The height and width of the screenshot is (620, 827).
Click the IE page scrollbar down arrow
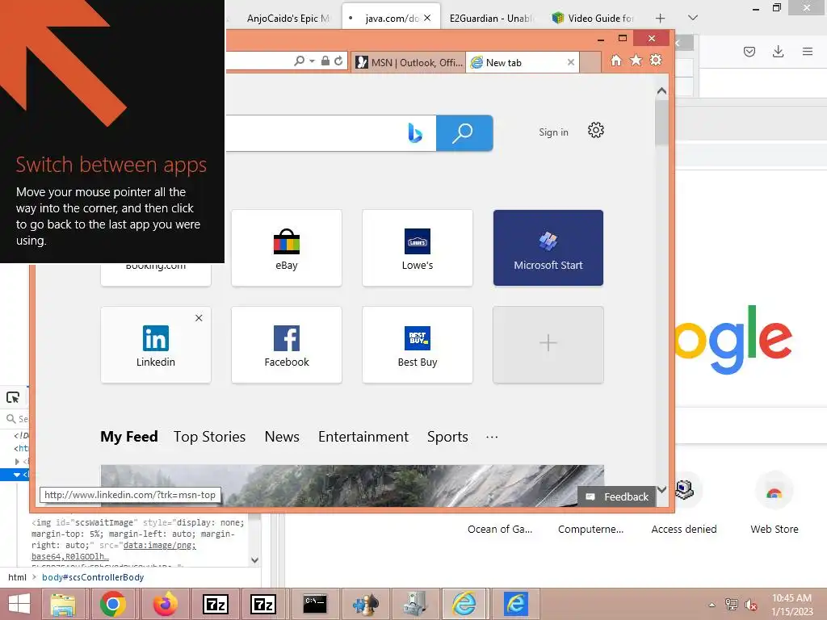[661, 489]
